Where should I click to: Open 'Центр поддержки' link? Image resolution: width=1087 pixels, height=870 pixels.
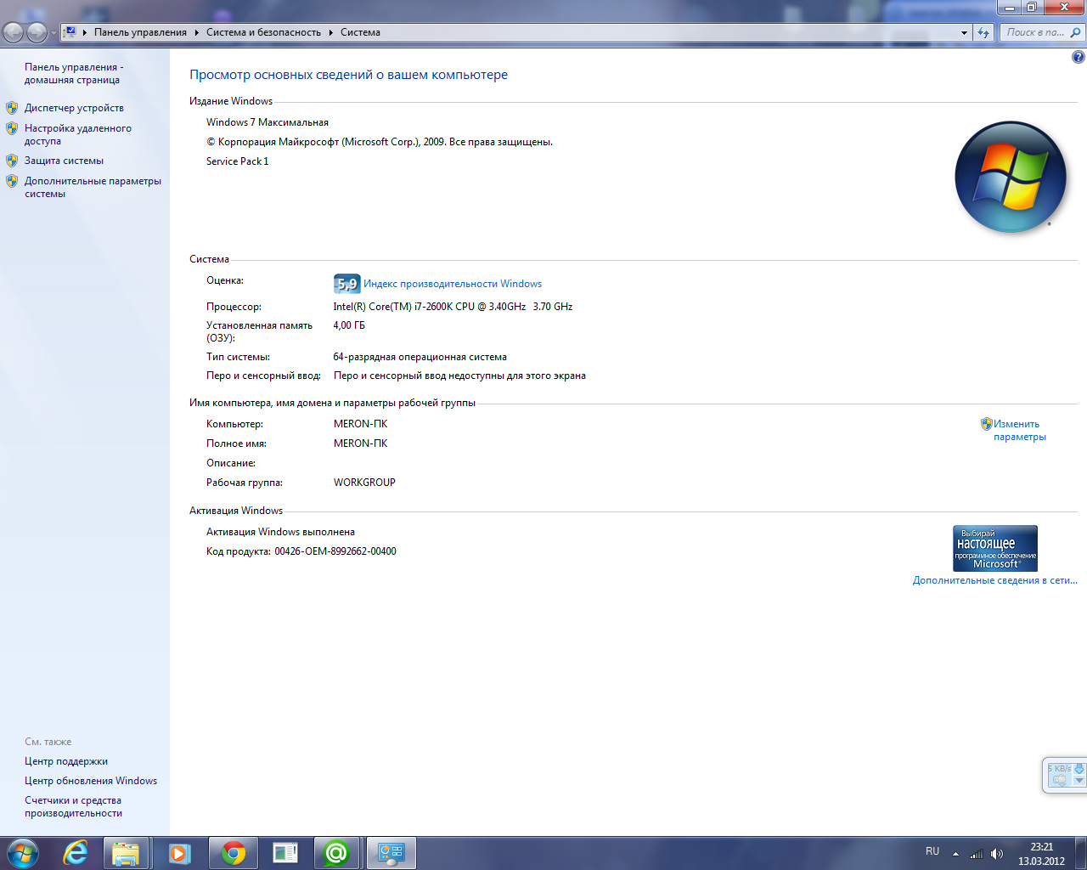pyautogui.click(x=66, y=761)
